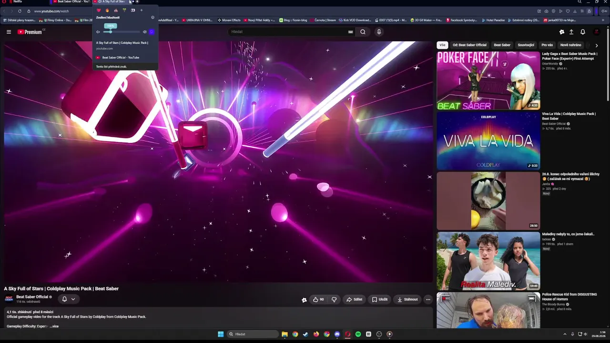
Task: Click the volume-down speaker icon in popup
Action: pos(98,32)
